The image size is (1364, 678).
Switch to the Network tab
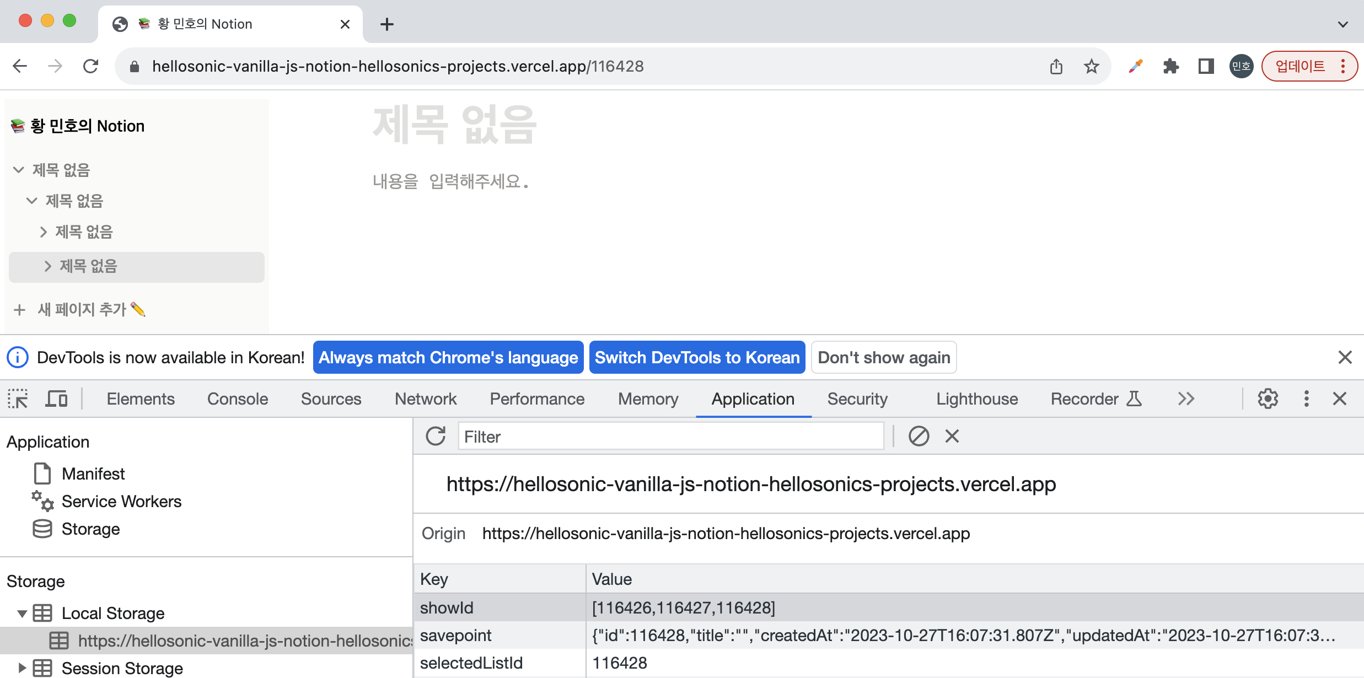[425, 399]
